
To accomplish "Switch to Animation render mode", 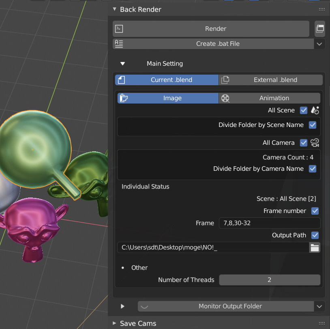I will tap(269, 98).
